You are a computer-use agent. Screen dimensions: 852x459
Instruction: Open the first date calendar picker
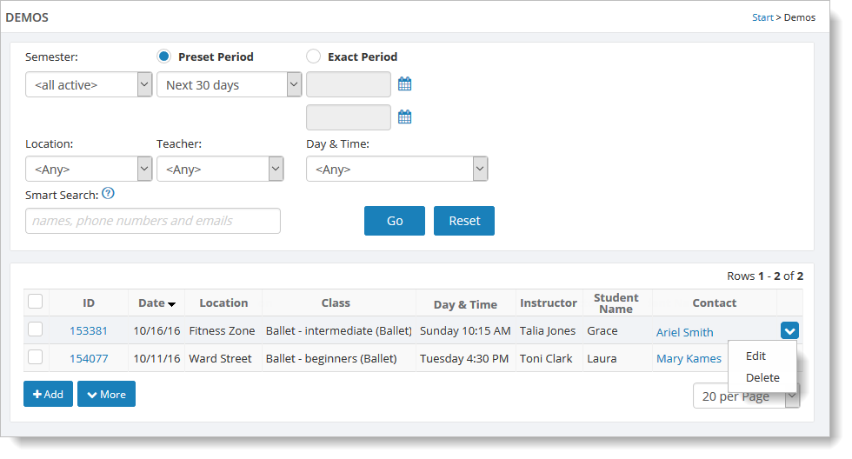pyautogui.click(x=404, y=84)
